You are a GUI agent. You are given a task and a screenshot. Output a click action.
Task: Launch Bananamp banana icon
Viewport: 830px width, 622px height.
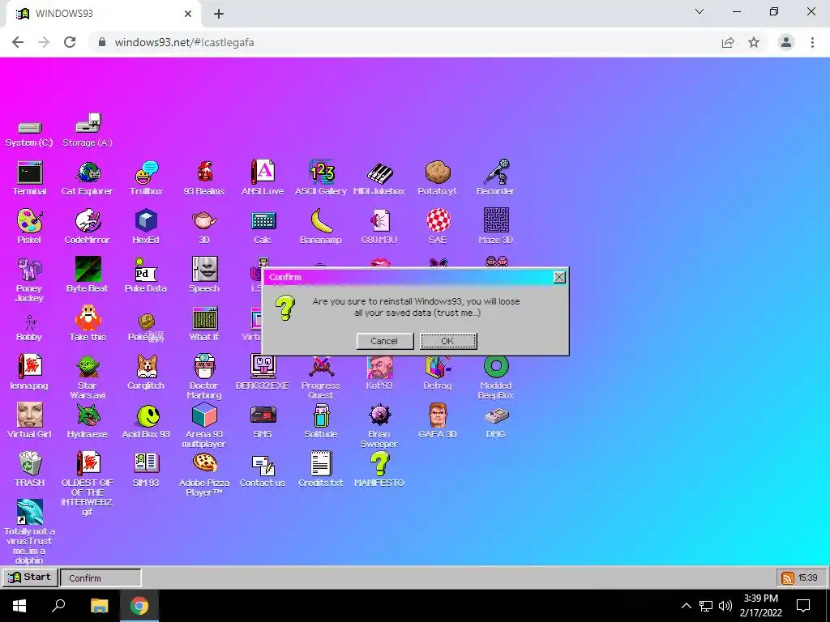321,221
